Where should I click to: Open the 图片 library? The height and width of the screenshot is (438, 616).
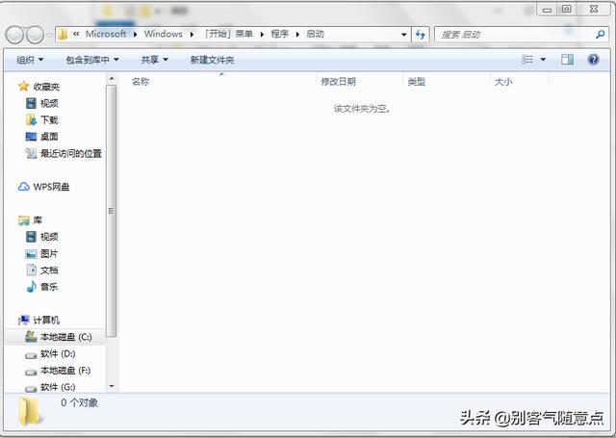tap(42, 253)
